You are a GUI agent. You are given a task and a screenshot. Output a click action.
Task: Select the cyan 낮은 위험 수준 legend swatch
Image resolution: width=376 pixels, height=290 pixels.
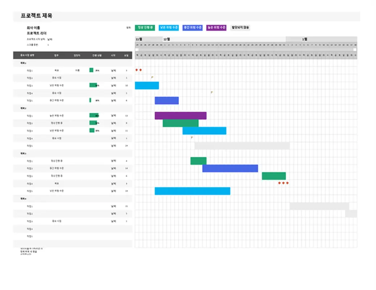coord(168,28)
